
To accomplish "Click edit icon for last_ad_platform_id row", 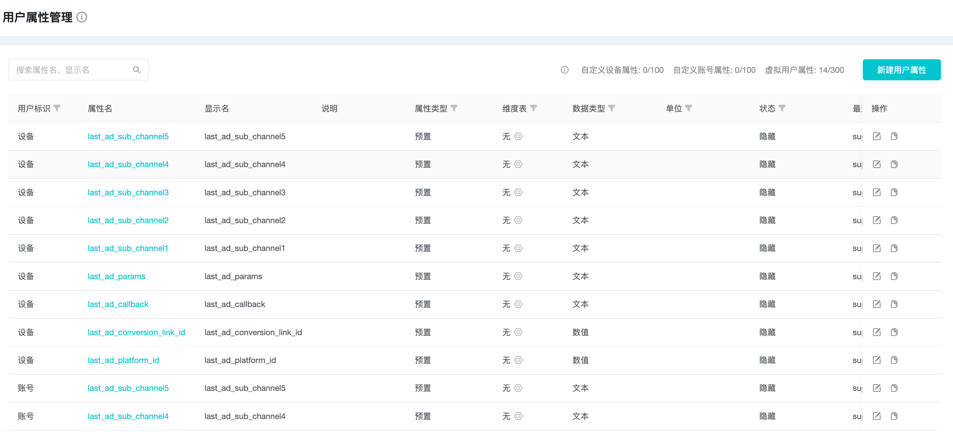I will pos(876,360).
